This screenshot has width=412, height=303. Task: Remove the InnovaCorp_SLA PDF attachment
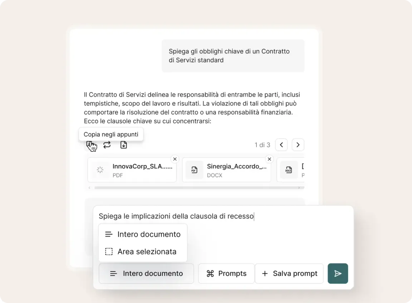(x=175, y=159)
